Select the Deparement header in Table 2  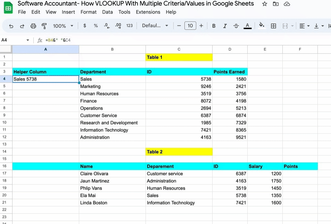pos(179,166)
